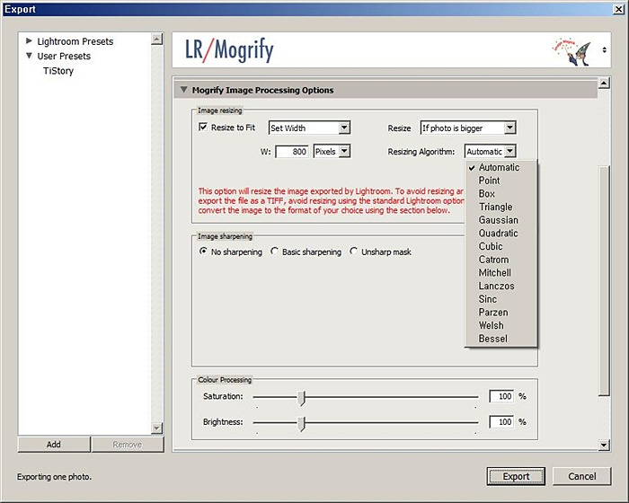Collapse the User Presets folder
Image resolution: width=629 pixels, height=503 pixels.
pos(29,56)
